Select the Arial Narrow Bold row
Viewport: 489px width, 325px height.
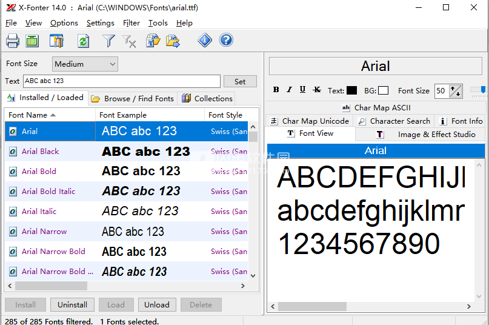(126, 252)
